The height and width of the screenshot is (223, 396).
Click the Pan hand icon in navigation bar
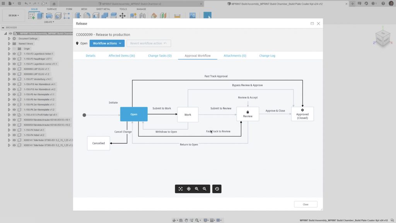click(x=186, y=220)
